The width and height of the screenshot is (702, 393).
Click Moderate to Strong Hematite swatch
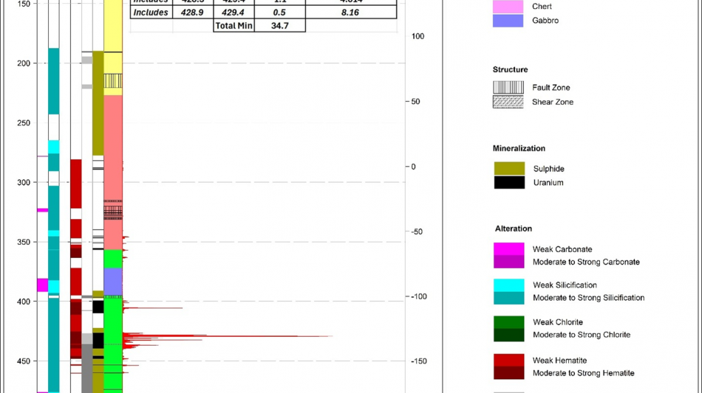(509, 373)
